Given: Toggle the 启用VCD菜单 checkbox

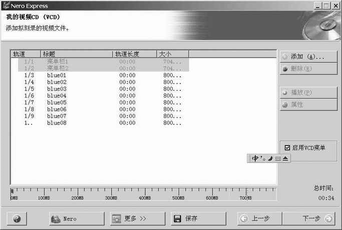Looking at the screenshot, I should click(x=287, y=147).
